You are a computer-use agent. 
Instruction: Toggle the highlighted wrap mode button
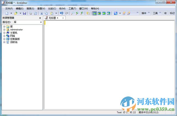tap(95, 13)
